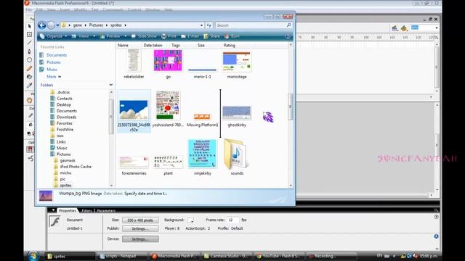Click the Edit Scene icon above the timeline
The width and height of the screenshot is (465, 261).
pos(395,28)
